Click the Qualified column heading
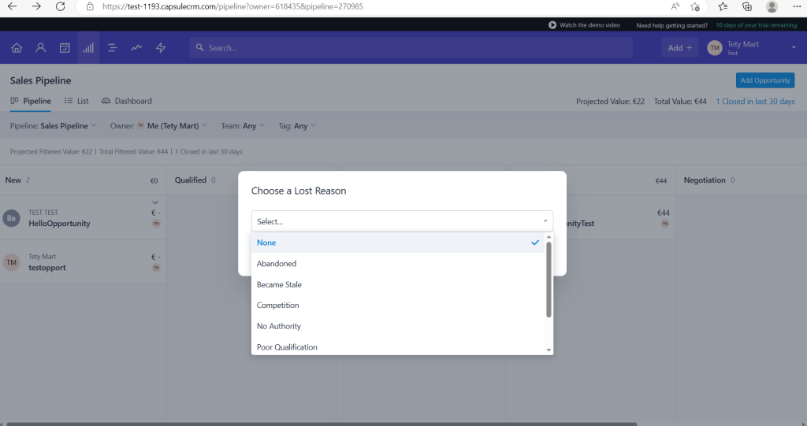The width and height of the screenshot is (807, 426). point(191,180)
